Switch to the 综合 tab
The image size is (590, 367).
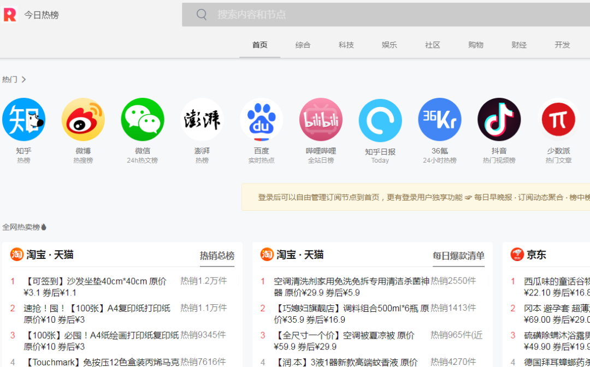coord(303,45)
